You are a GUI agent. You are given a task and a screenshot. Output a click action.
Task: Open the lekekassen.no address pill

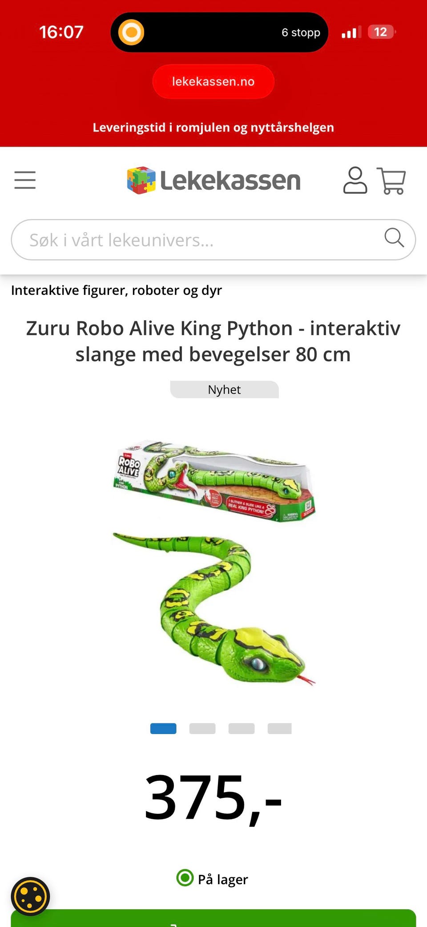click(213, 82)
